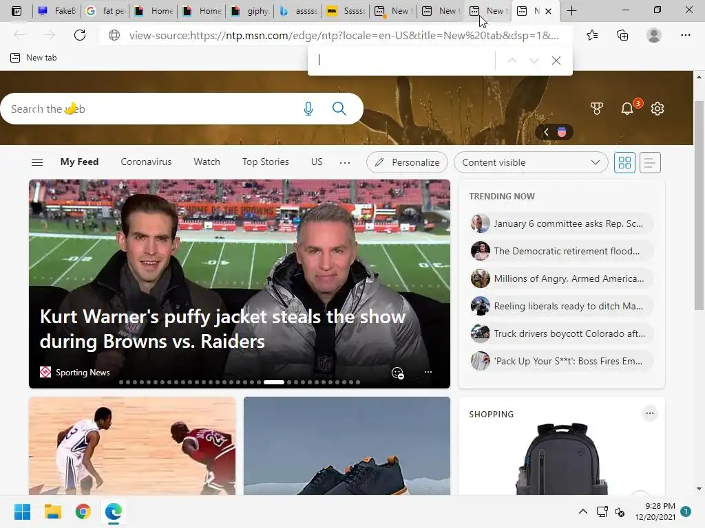Open the Windows Start menu
Viewport: 705px width, 528px height.
(22, 511)
